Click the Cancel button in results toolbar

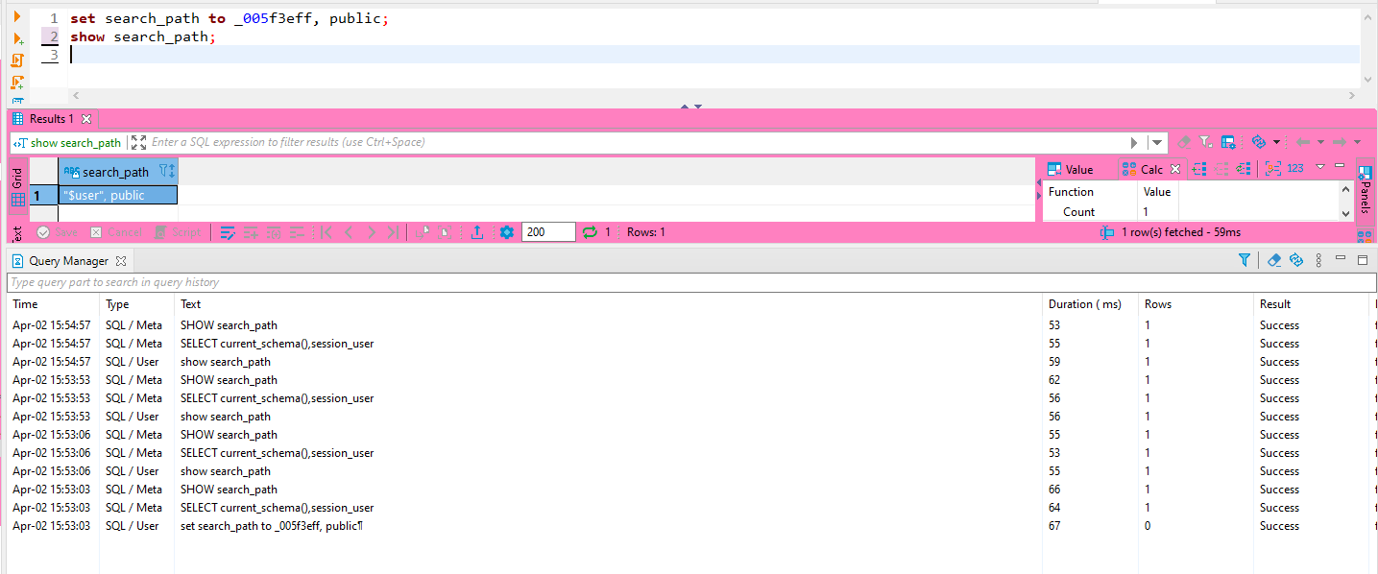pos(116,232)
